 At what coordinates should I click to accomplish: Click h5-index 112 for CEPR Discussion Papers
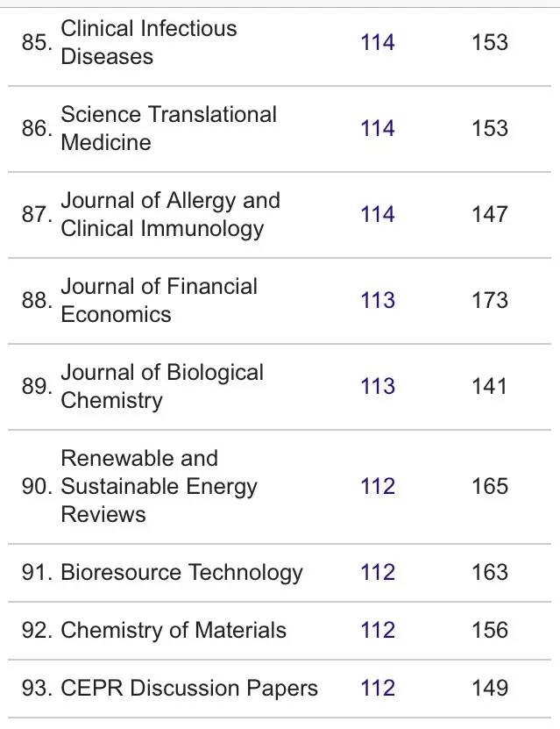point(377,688)
